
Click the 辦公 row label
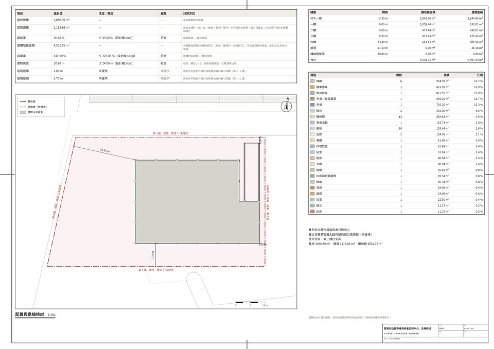pyautogui.click(x=319, y=205)
